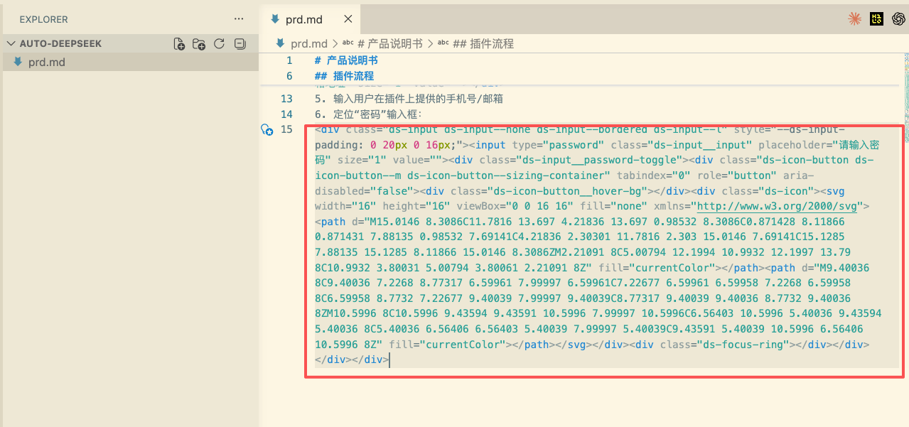
Task: Open Explorer's three-dot more actions menu
Action: 238,19
